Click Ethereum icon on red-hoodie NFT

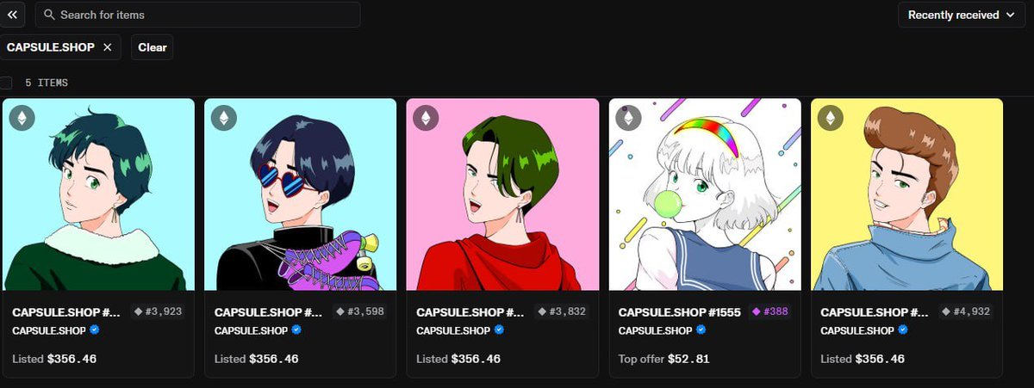tap(426, 118)
